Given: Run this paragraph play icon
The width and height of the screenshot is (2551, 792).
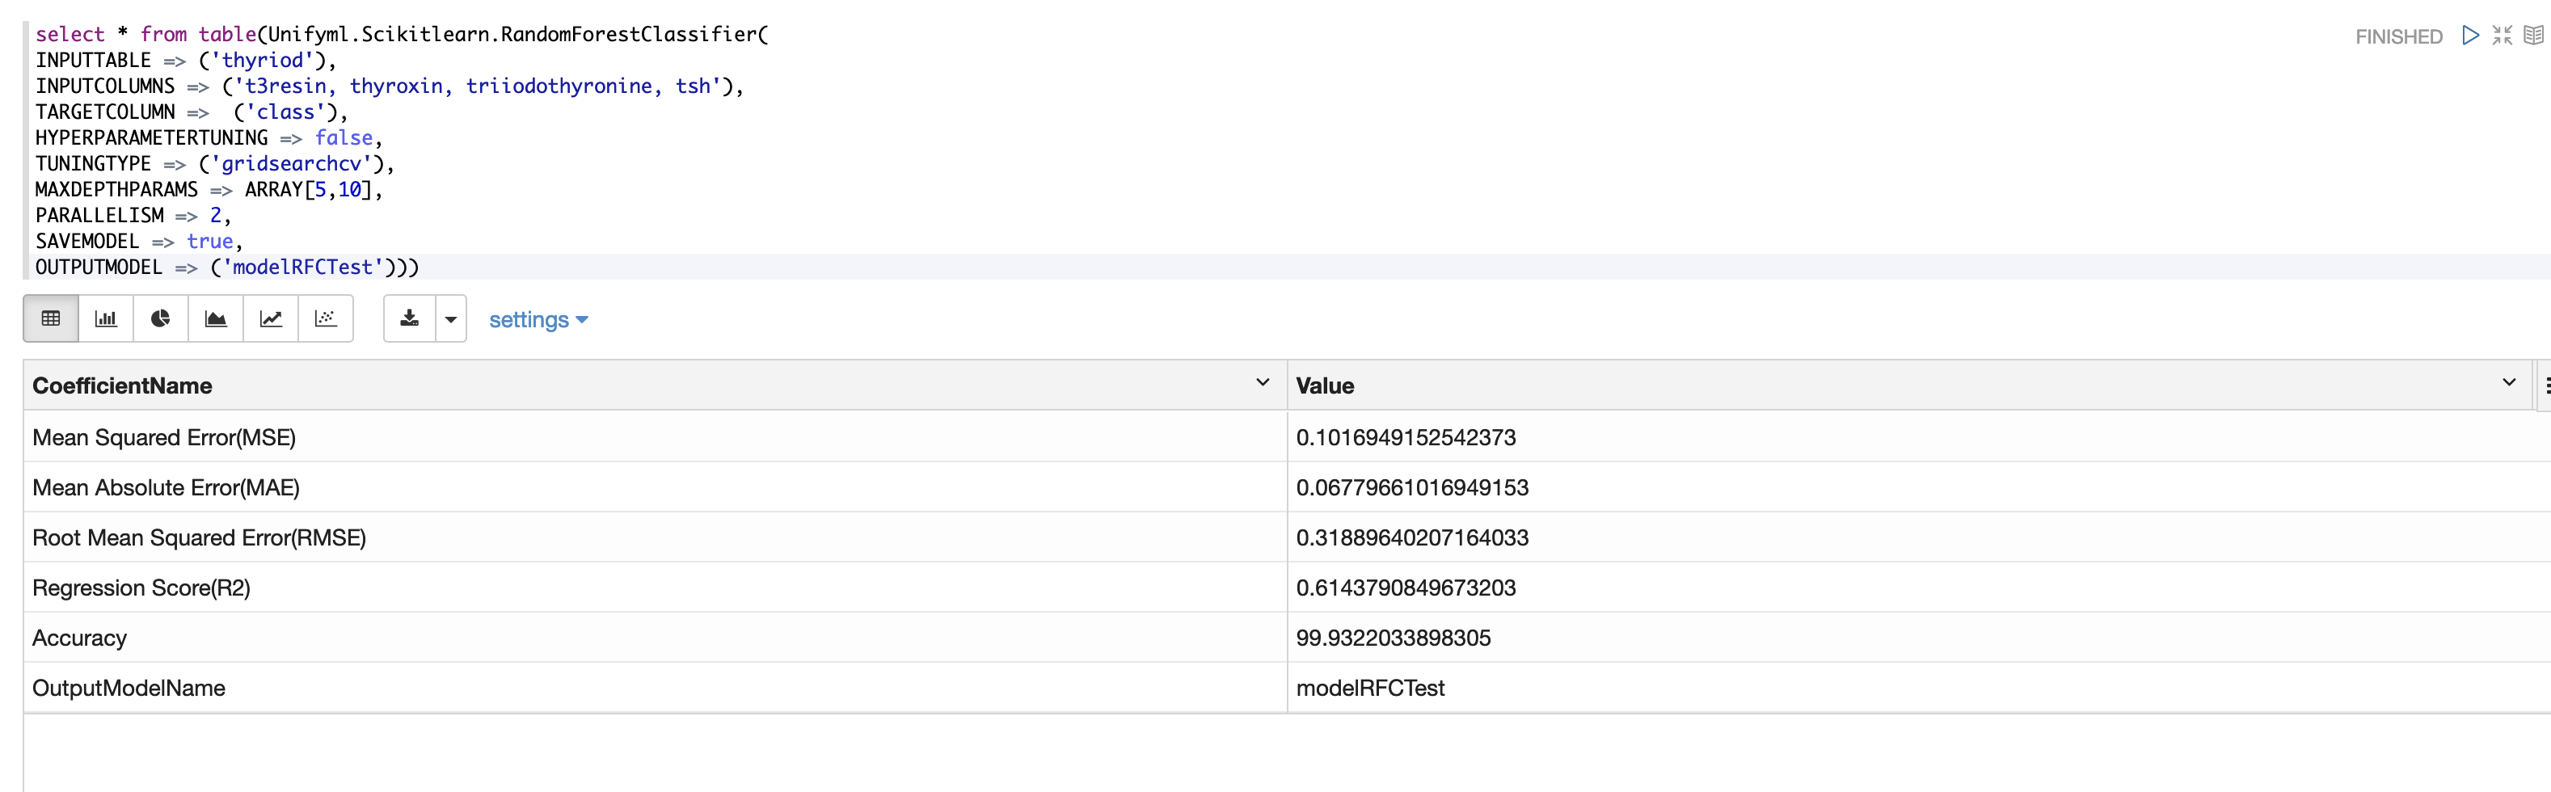Looking at the screenshot, I should pos(2471,36).
